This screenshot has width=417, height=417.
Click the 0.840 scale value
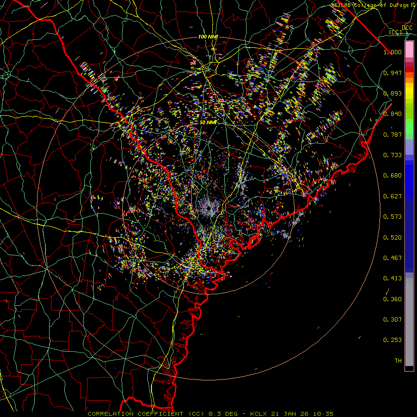[392, 114]
